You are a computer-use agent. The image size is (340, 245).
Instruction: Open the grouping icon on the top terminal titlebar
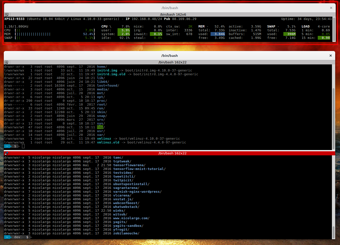point(7,14)
